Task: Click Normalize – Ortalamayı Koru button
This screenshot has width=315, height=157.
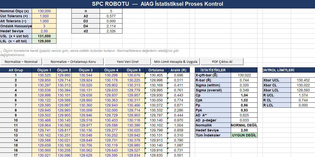Action: 73,62
